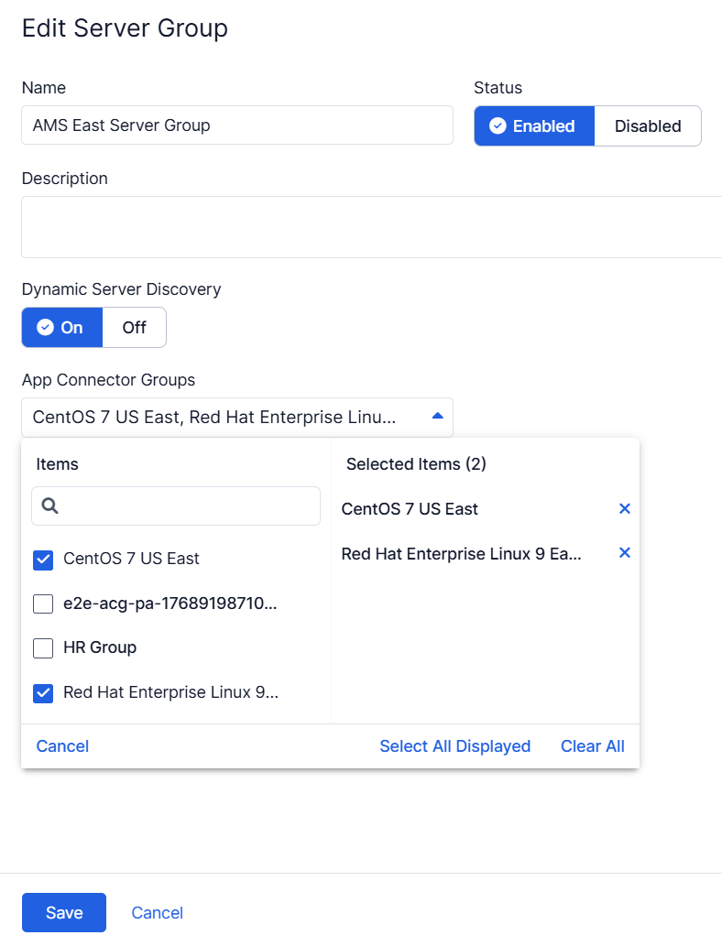Check the HR Group checkbox
The width and height of the screenshot is (722, 946).
tap(43, 648)
